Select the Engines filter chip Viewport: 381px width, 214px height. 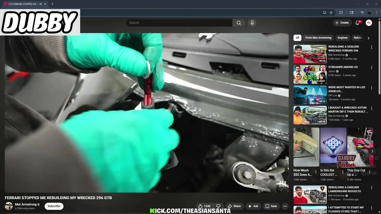343,38
